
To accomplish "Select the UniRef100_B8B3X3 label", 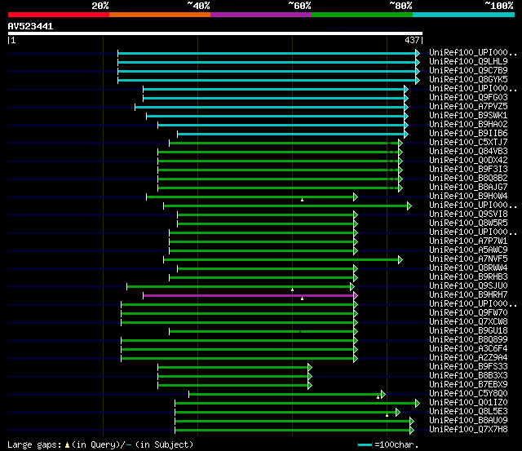I will (x=468, y=376).
